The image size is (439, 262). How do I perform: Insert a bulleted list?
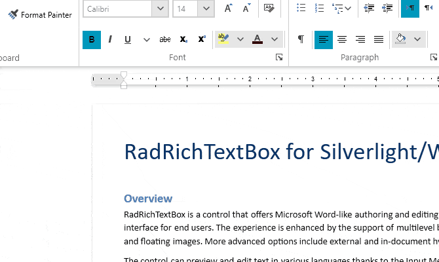click(301, 8)
